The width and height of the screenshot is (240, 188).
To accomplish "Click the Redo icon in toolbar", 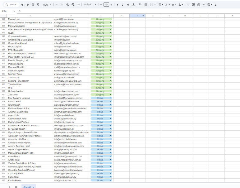I will pyautogui.click(x=28, y=5).
